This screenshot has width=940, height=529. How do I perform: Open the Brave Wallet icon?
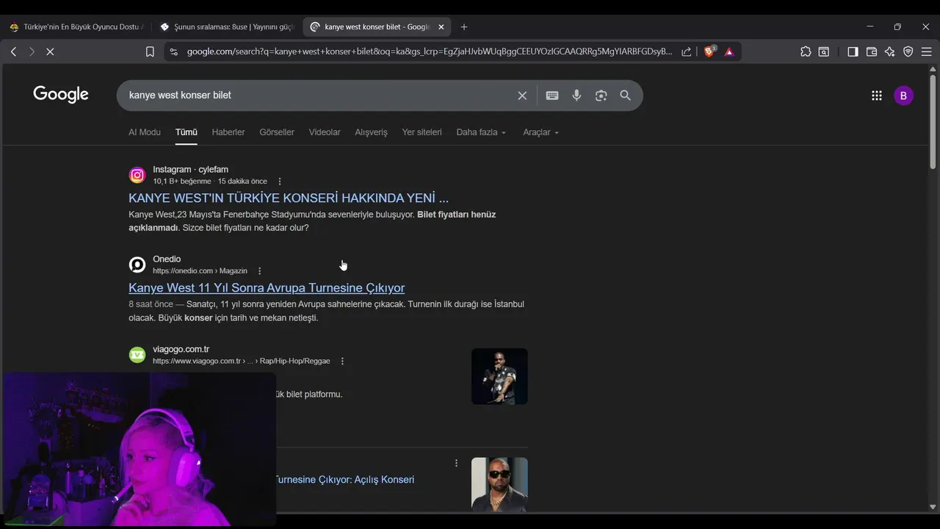pos(872,51)
